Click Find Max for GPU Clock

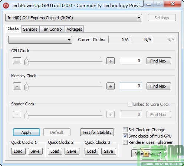point(159,61)
